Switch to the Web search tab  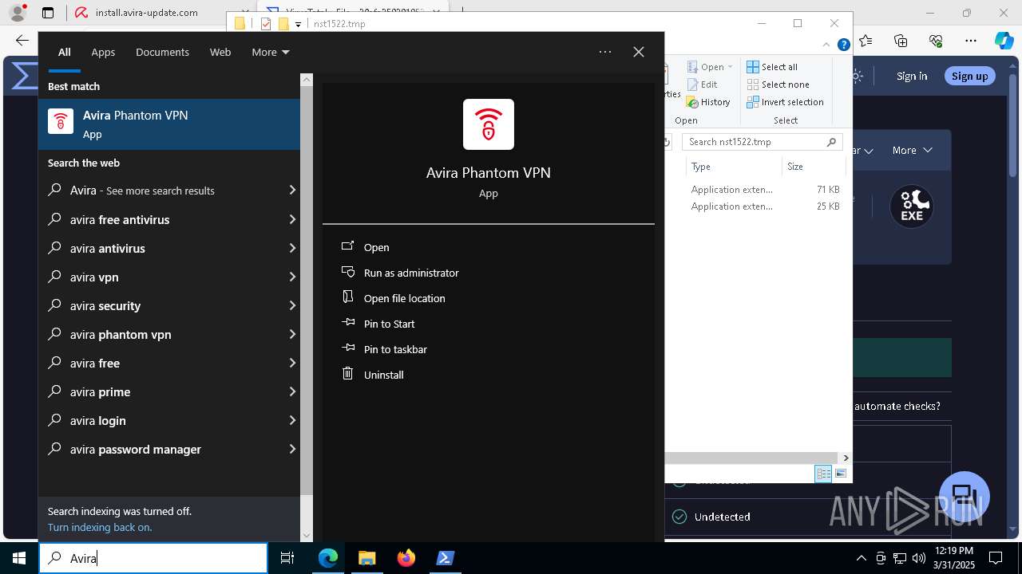click(x=220, y=52)
